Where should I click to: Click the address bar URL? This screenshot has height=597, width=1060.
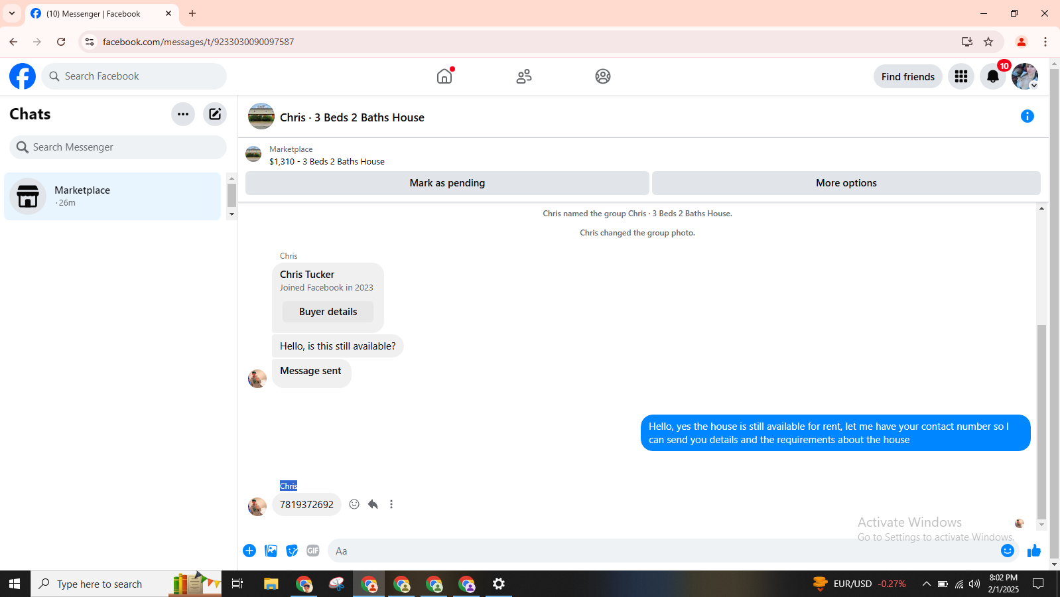pyautogui.click(x=198, y=42)
